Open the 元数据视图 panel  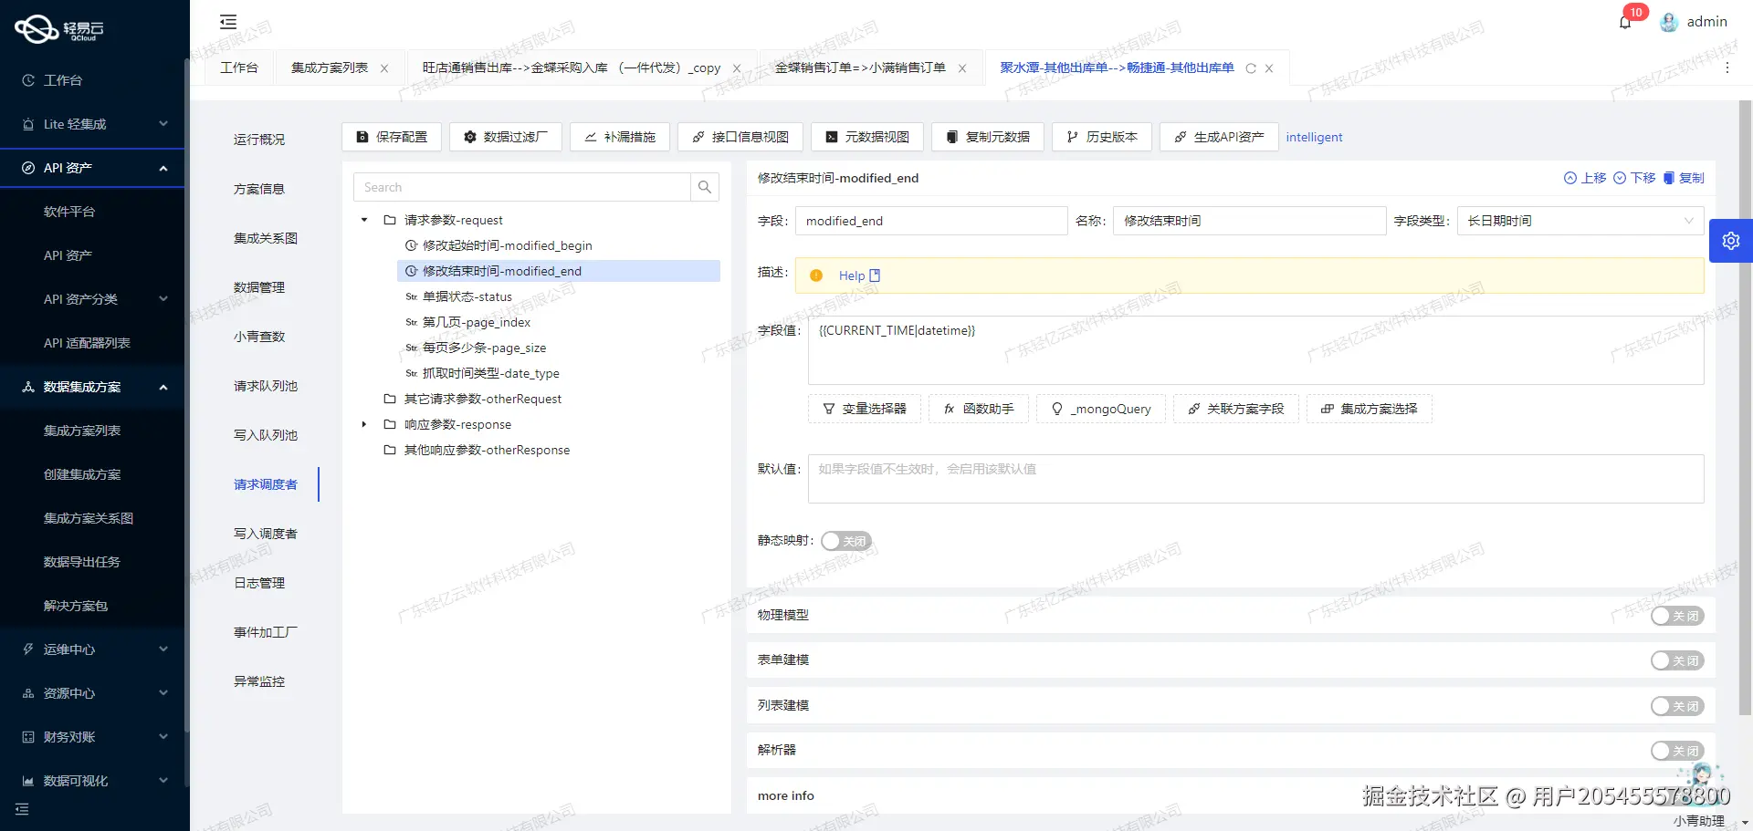(866, 137)
